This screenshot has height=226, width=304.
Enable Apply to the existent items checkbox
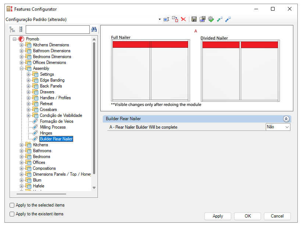tap(12, 214)
